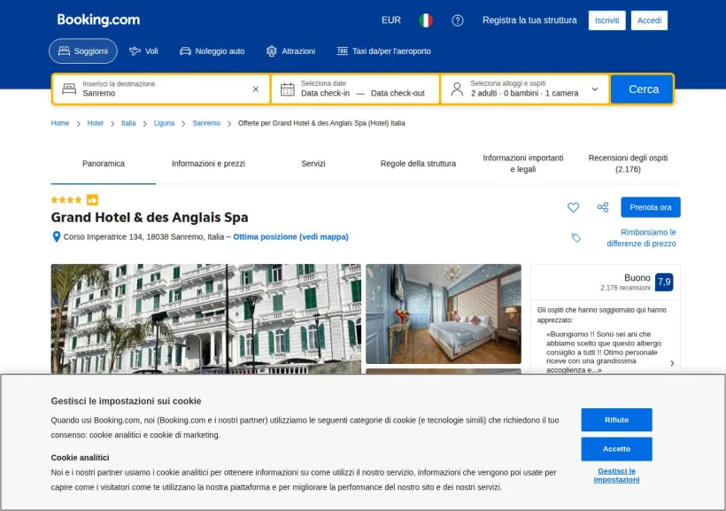Open the Noleggio auto tab
726x511 pixels.
pyautogui.click(x=212, y=51)
